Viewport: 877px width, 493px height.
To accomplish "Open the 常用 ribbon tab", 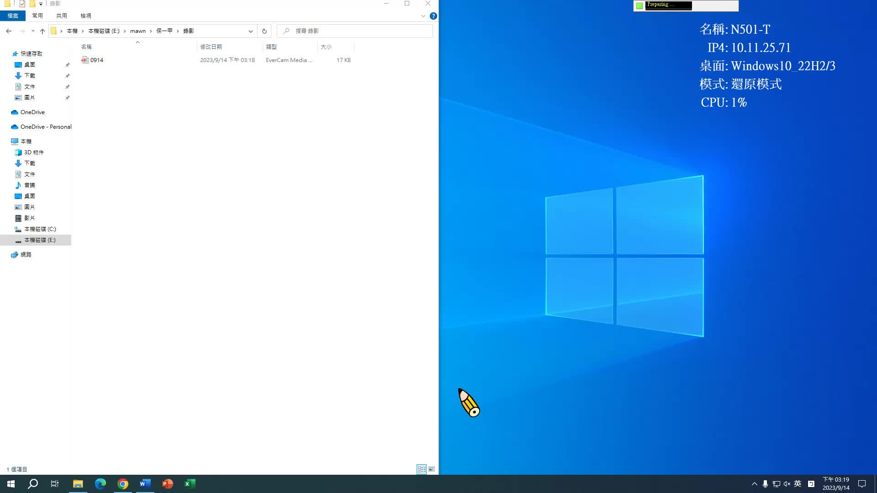I will [x=37, y=16].
